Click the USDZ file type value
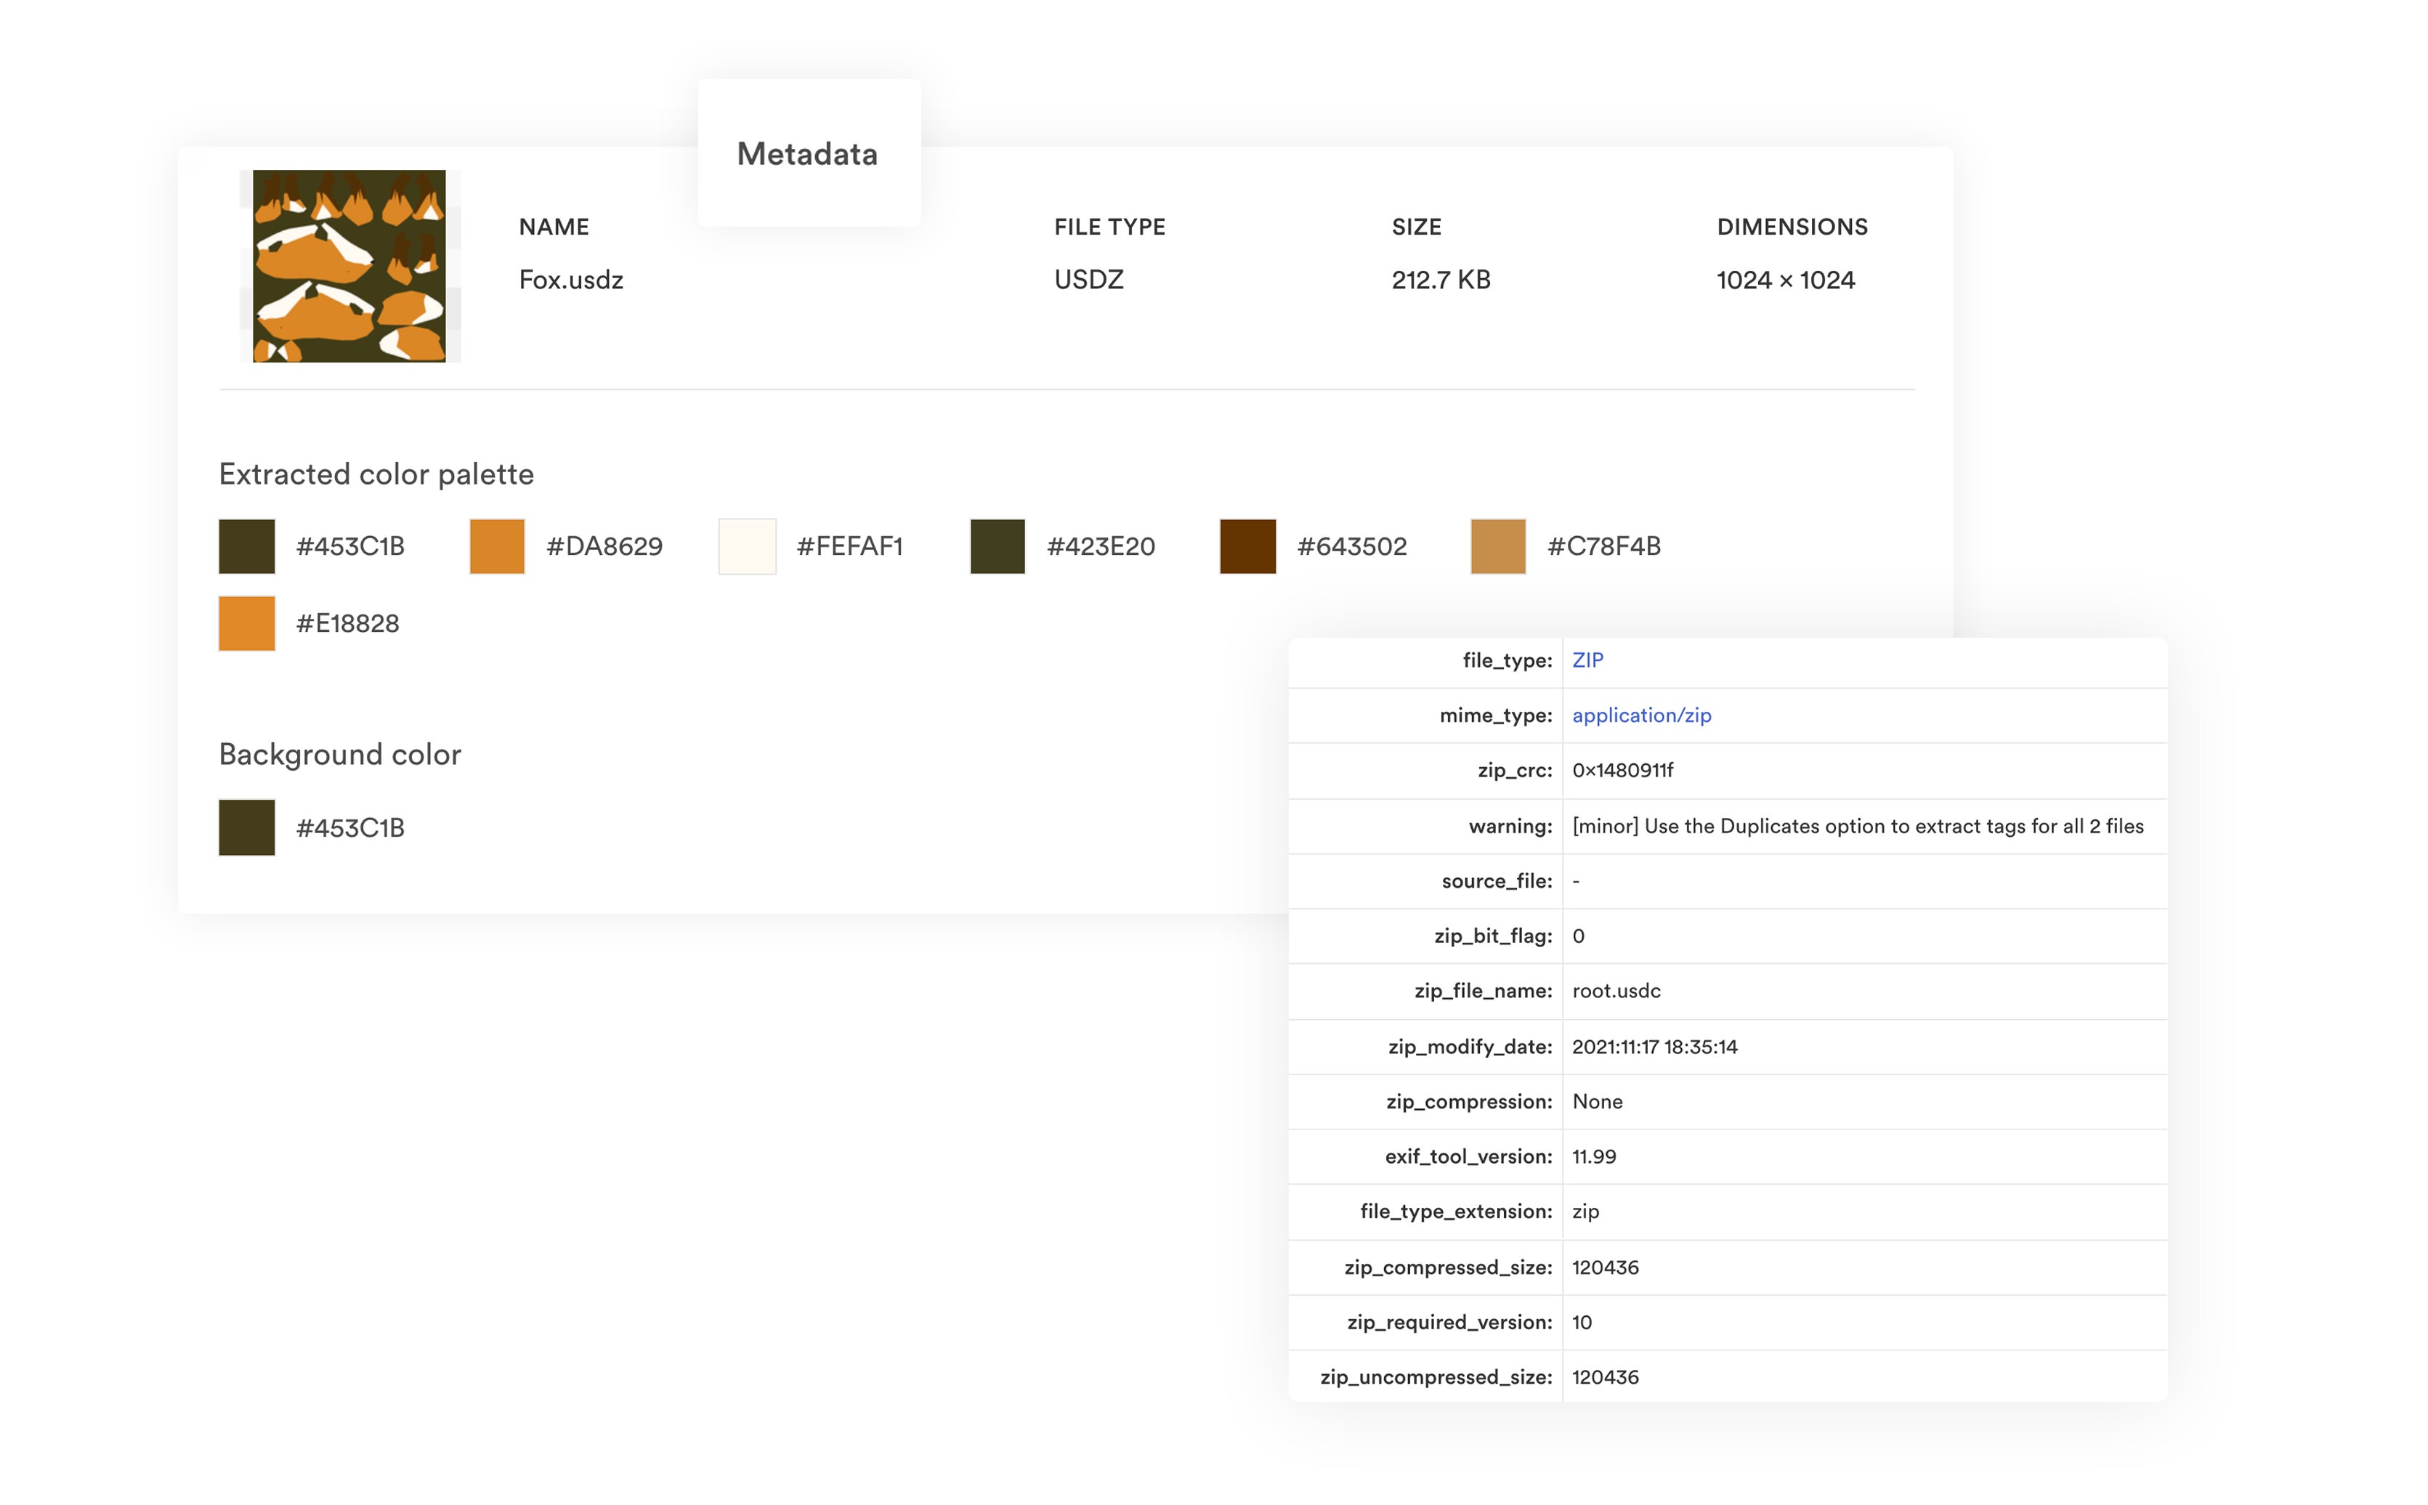Viewport: 2428px width, 1505px height. click(x=1088, y=280)
